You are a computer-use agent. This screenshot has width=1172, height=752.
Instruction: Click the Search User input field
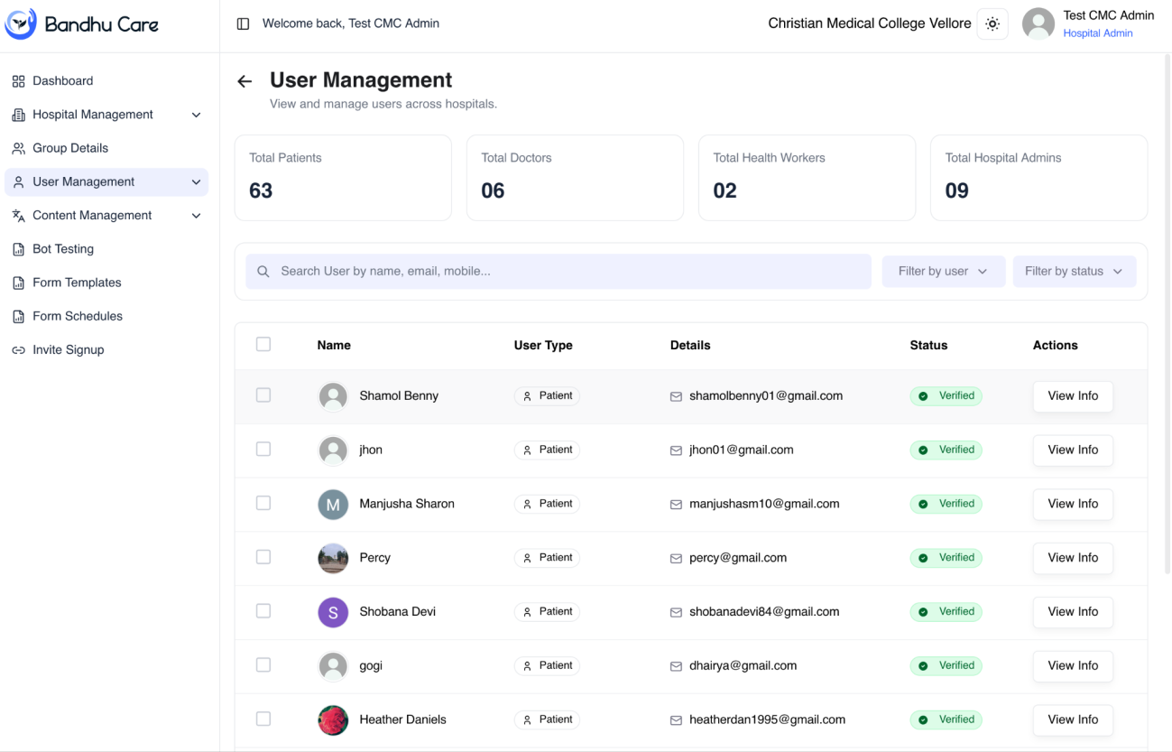coord(558,271)
